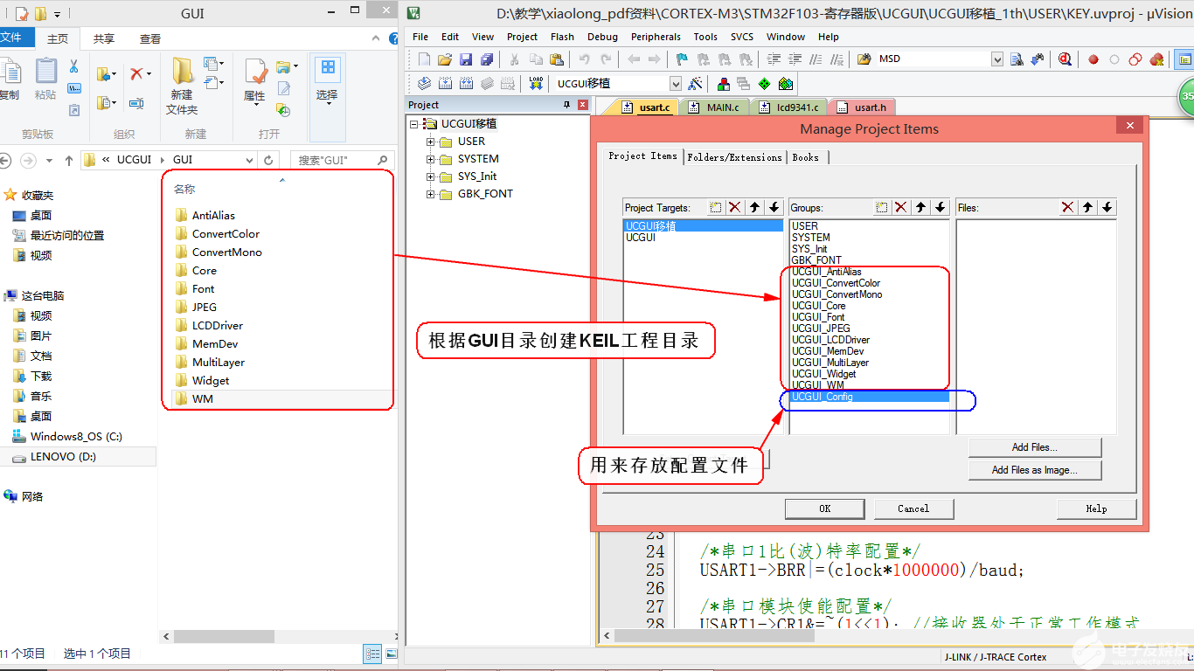Click the scissors cut icon in Explorer ribbon
Viewport: 1194px width, 671px height.
[74, 66]
